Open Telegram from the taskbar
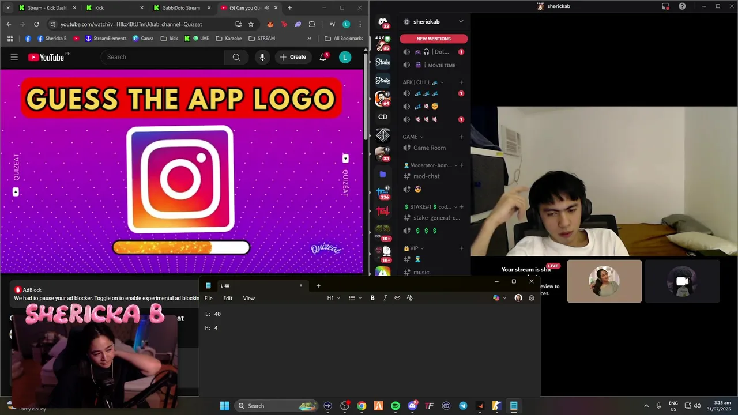 tap(463, 406)
